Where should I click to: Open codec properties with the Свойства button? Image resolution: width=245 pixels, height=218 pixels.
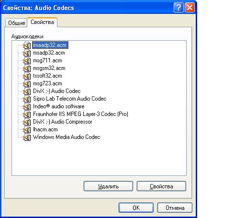[x=161, y=186]
